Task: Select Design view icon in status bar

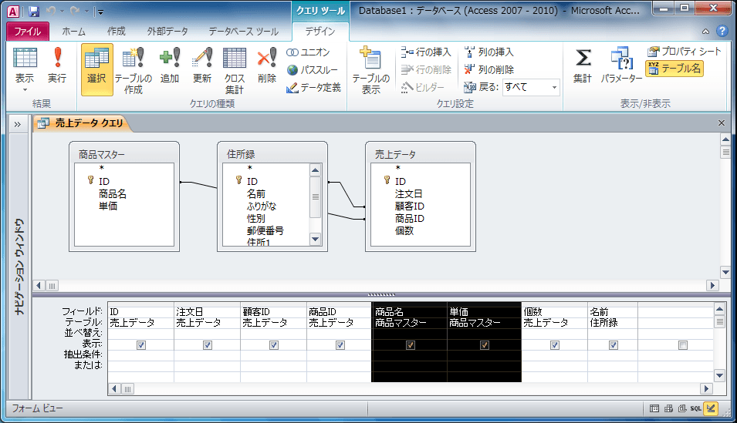Action: [712, 408]
